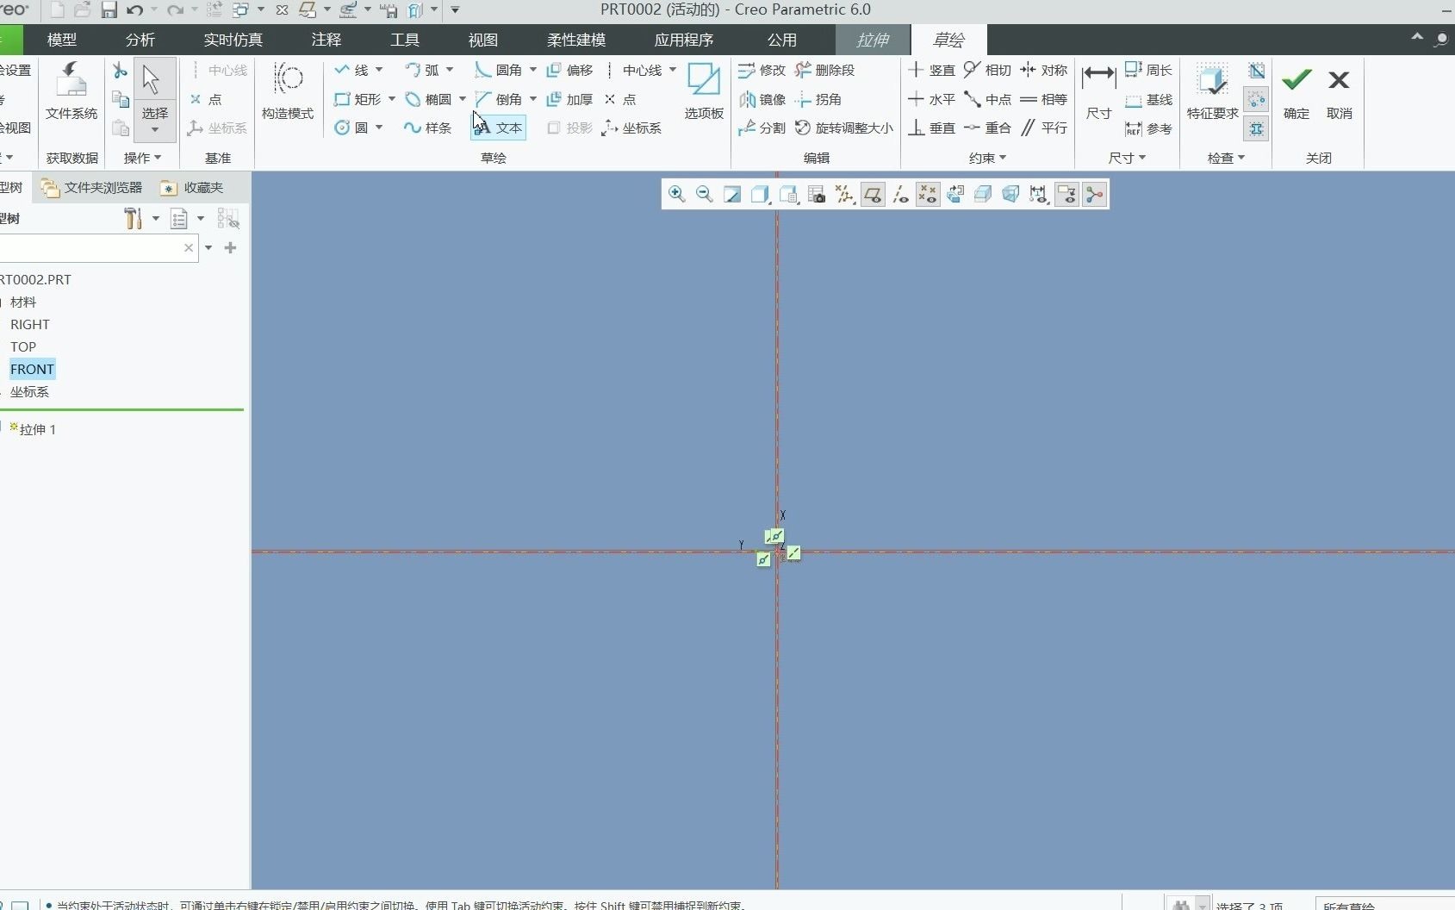Click the Save icon in quick access toolbar
Image resolution: width=1455 pixels, height=910 pixels.
point(109,10)
